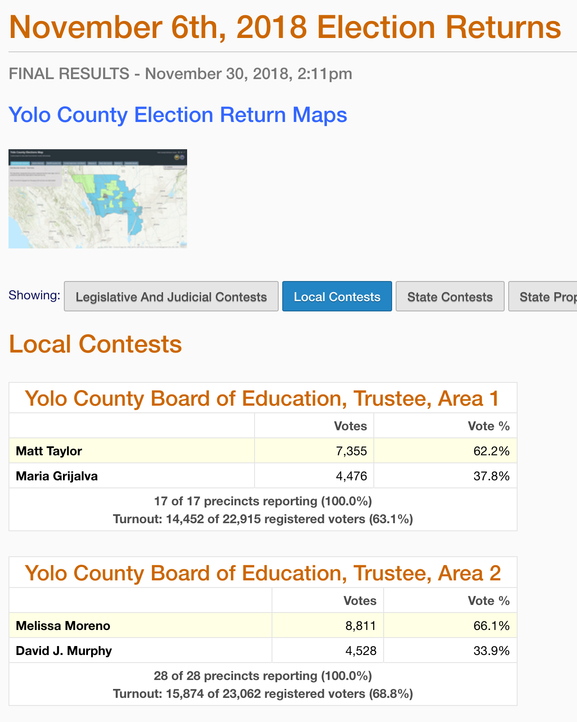Open the Yolo County Election Return Maps link
Screen dimensions: 577x722
click(178, 115)
